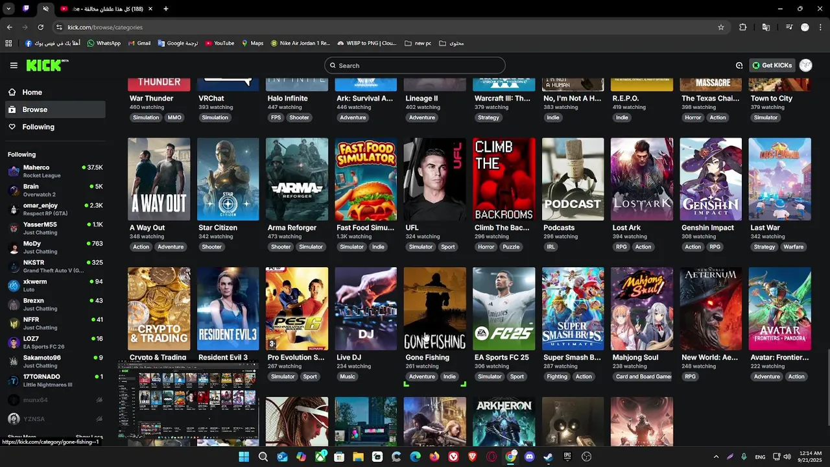Open VRChat category title
This screenshot has width=830, height=467.
click(211, 99)
